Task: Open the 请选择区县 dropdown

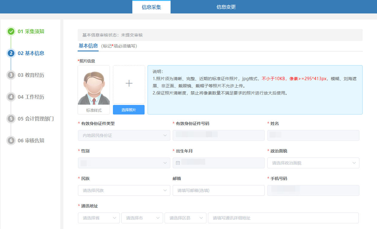Action: pyautogui.click(x=185, y=218)
